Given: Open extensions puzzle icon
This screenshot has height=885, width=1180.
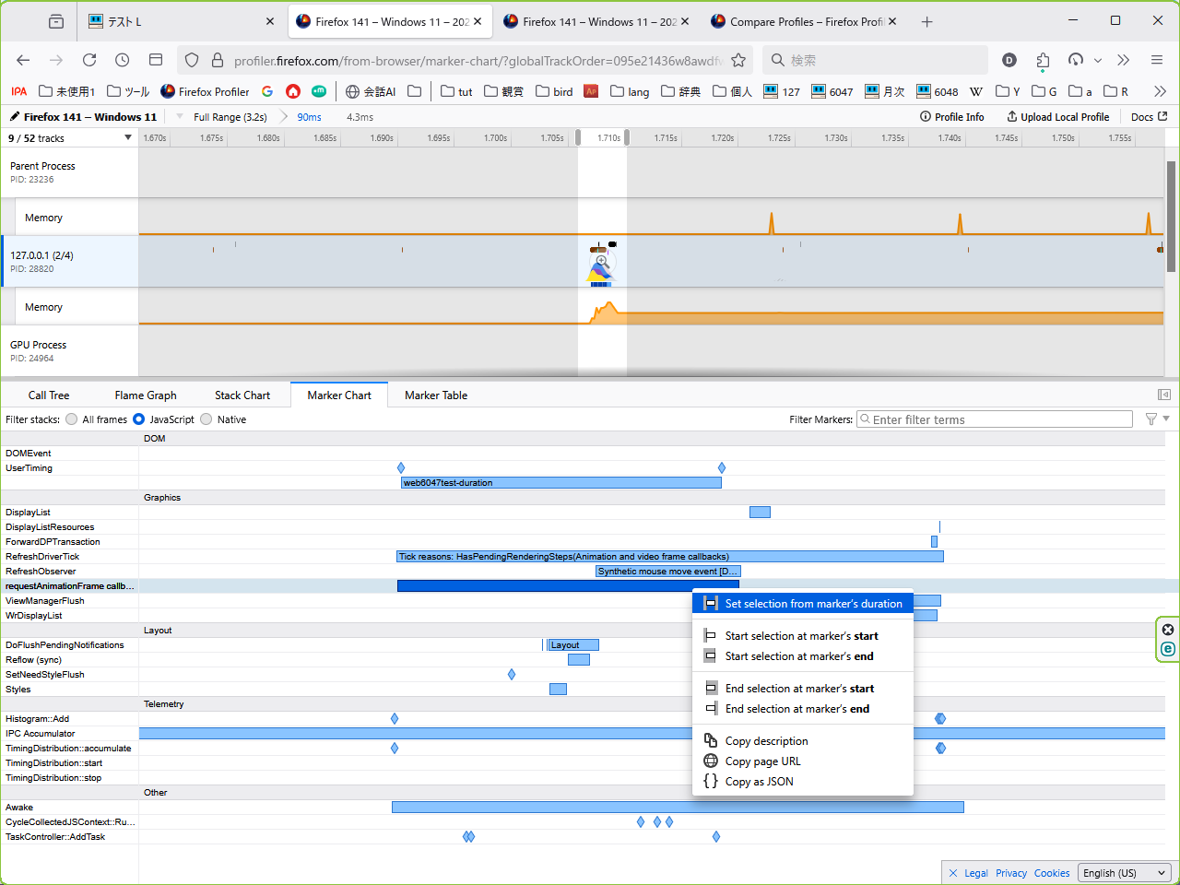Looking at the screenshot, I should click(x=1043, y=60).
